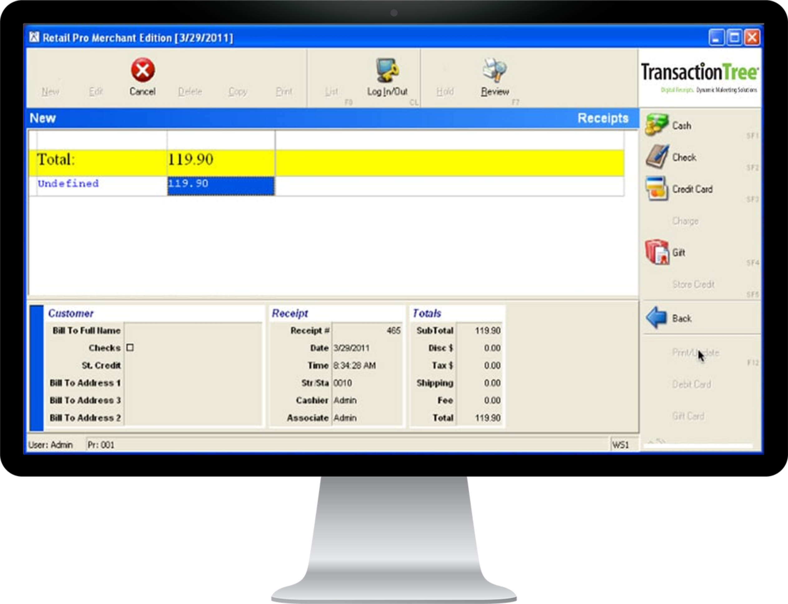This screenshot has height=604, width=788.
Task: Click the Str/Sta value 0010
Action: click(342, 383)
